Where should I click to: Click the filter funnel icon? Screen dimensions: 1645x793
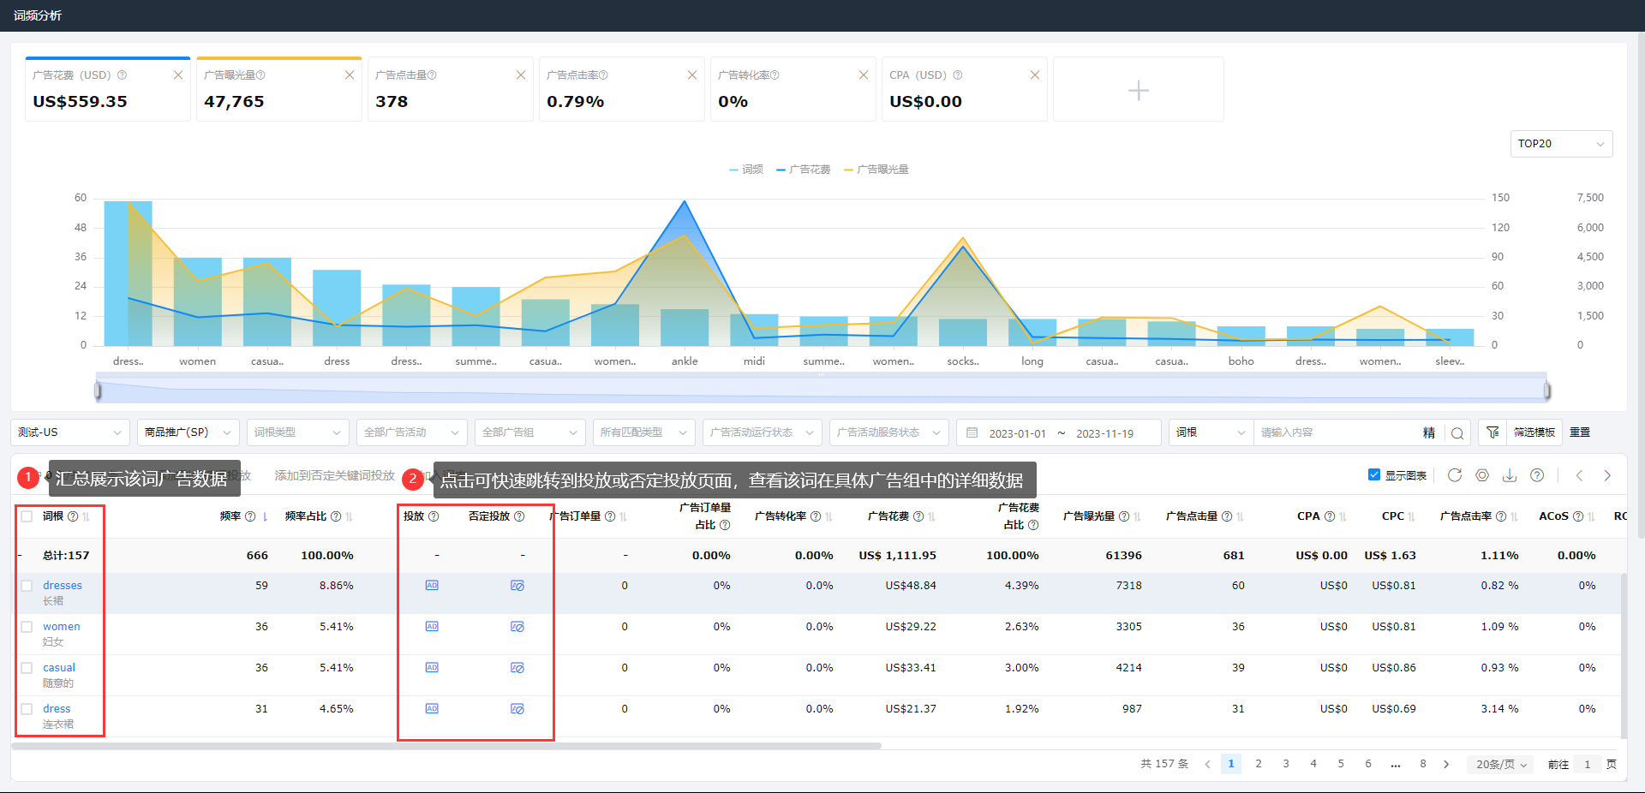click(1492, 432)
